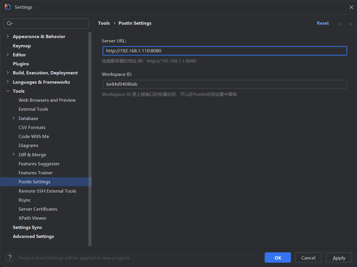Navigate back with the left arrow icon
Screen dimensions: 357x267
click(341, 24)
